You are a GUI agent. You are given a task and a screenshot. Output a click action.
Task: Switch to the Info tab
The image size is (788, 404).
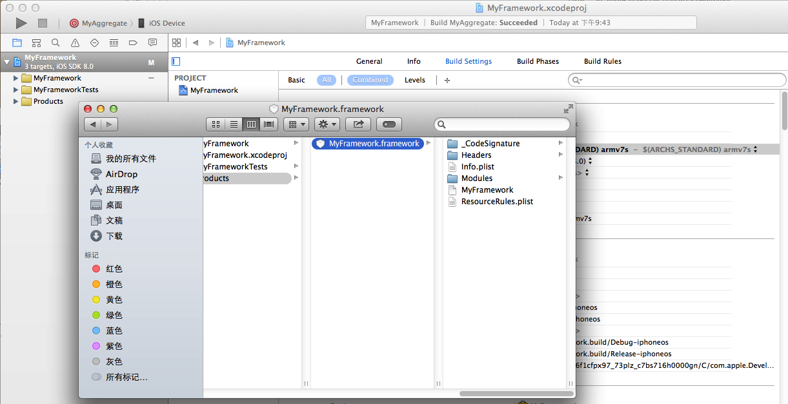point(414,61)
